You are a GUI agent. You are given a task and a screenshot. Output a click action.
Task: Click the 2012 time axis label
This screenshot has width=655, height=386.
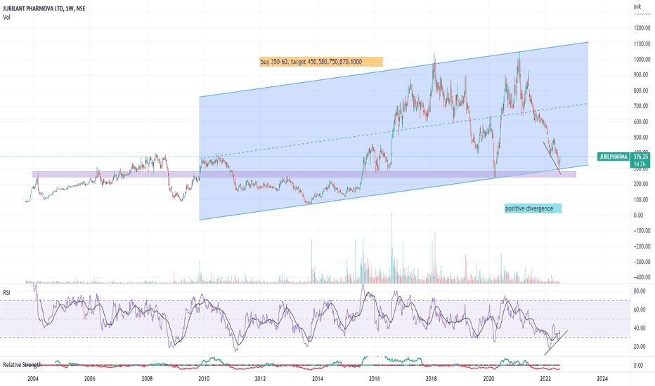click(x=260, y=378)
